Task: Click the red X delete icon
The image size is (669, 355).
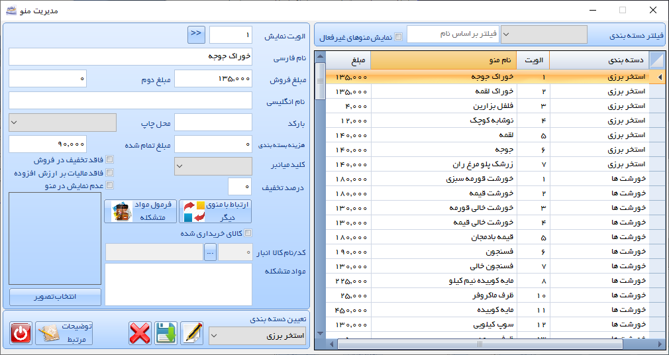Action: coord(139,333)
